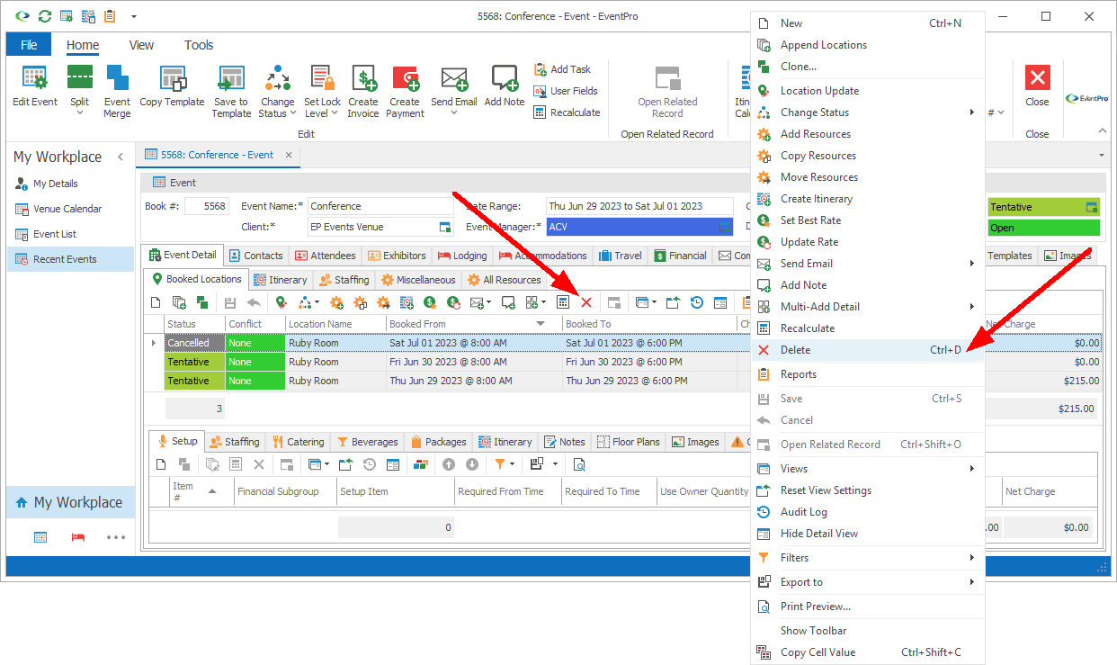Click the green Tentative status field
The image size is (1117, 665).
pyautogui.click(x=1043, y=207)
